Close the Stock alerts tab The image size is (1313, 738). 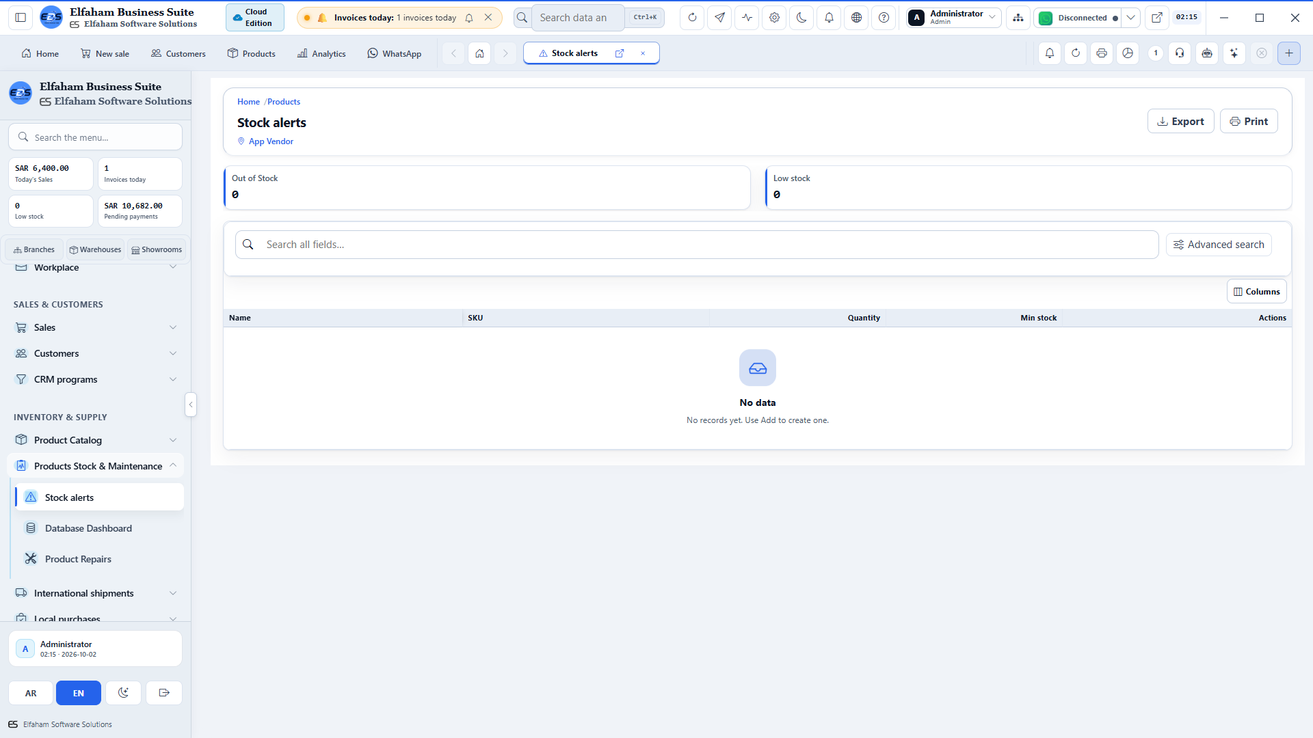[x=643, y=53]
